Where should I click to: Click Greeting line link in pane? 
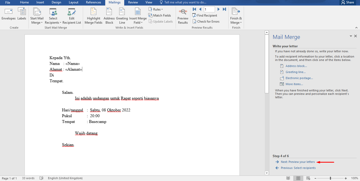296,72
